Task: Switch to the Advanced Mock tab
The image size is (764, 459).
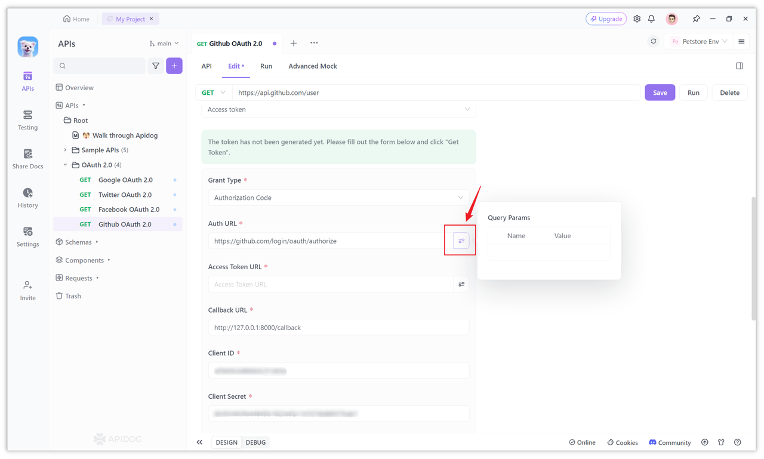Action: point(313,66)
